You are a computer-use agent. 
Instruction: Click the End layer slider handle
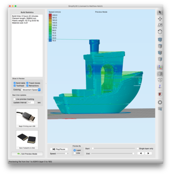click(133, 154)
